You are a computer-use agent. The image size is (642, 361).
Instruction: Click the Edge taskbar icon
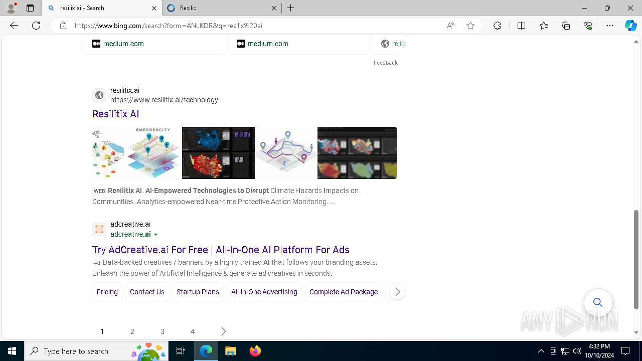206,351
